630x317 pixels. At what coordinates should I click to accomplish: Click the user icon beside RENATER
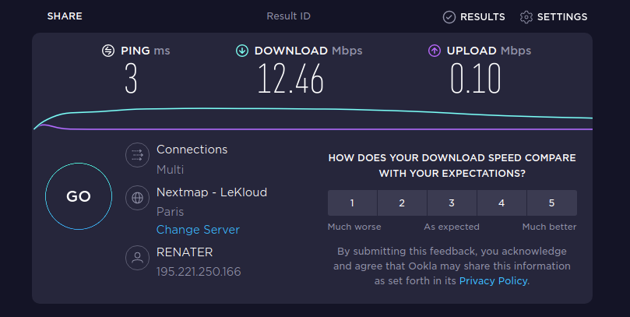[x=137, y=258]
